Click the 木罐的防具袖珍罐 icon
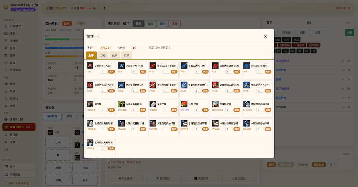Screen dimensions: 358x187 pos(215,123)
